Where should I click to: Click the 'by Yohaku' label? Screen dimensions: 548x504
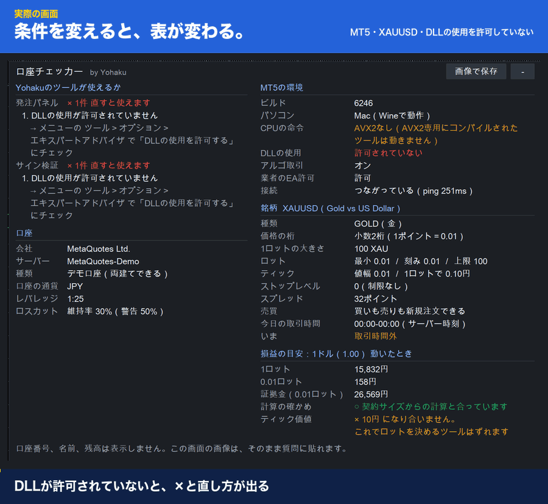click(x=108, y=72)
